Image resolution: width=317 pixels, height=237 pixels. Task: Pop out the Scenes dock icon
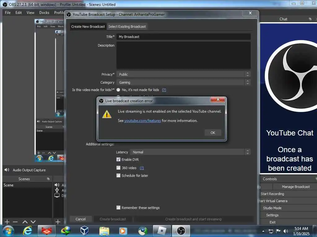point(48,179)
